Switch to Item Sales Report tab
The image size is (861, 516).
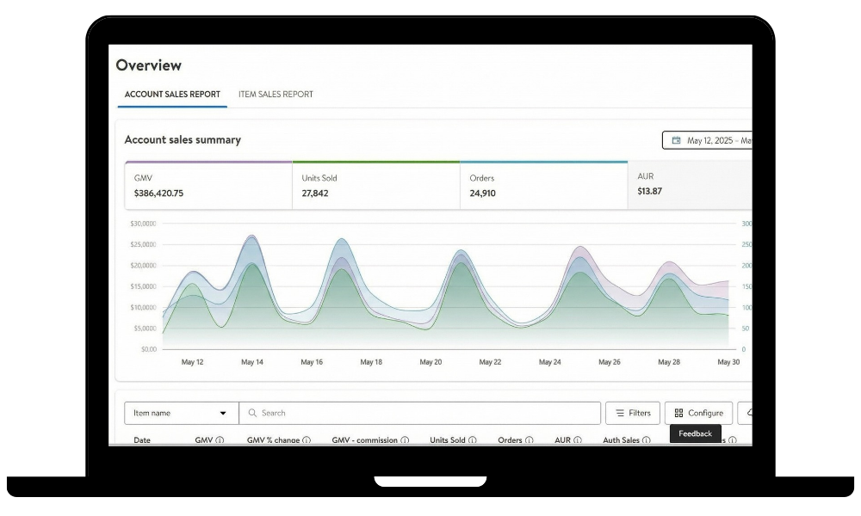coord(276,95)
